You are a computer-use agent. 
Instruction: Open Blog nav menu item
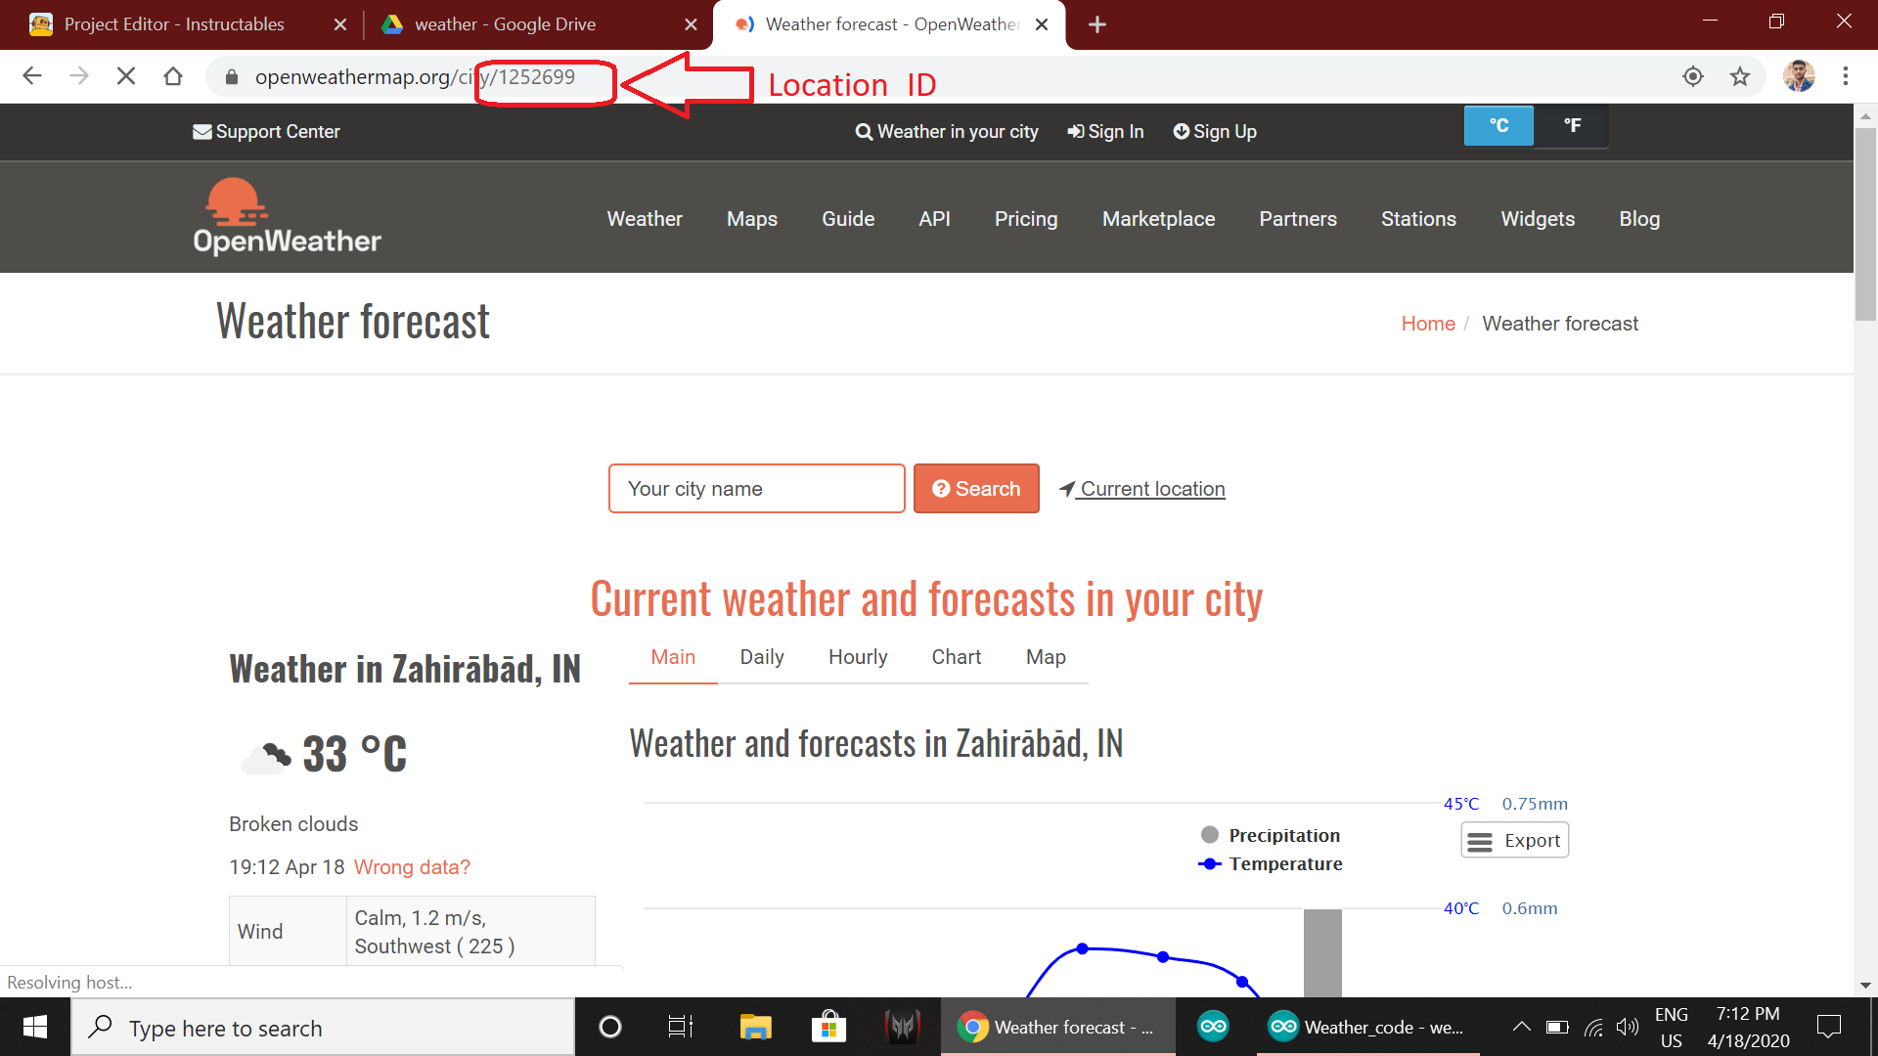pos(1639,219)
